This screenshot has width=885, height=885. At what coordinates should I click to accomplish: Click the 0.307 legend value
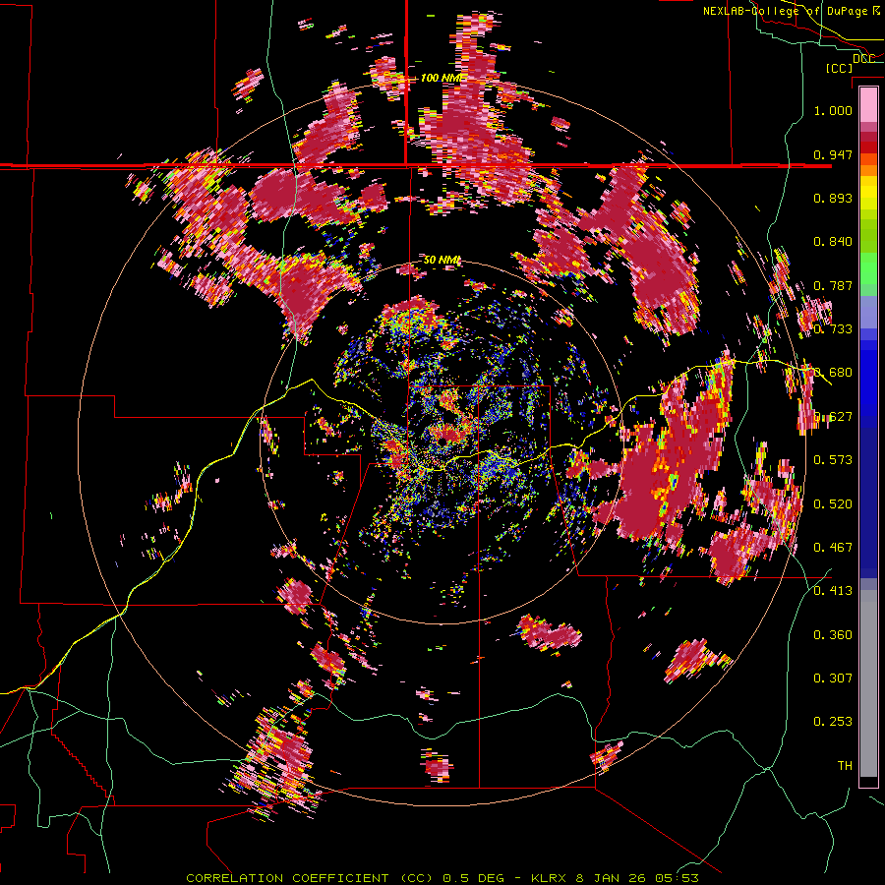pyautogui.click(x=833, y=678)
